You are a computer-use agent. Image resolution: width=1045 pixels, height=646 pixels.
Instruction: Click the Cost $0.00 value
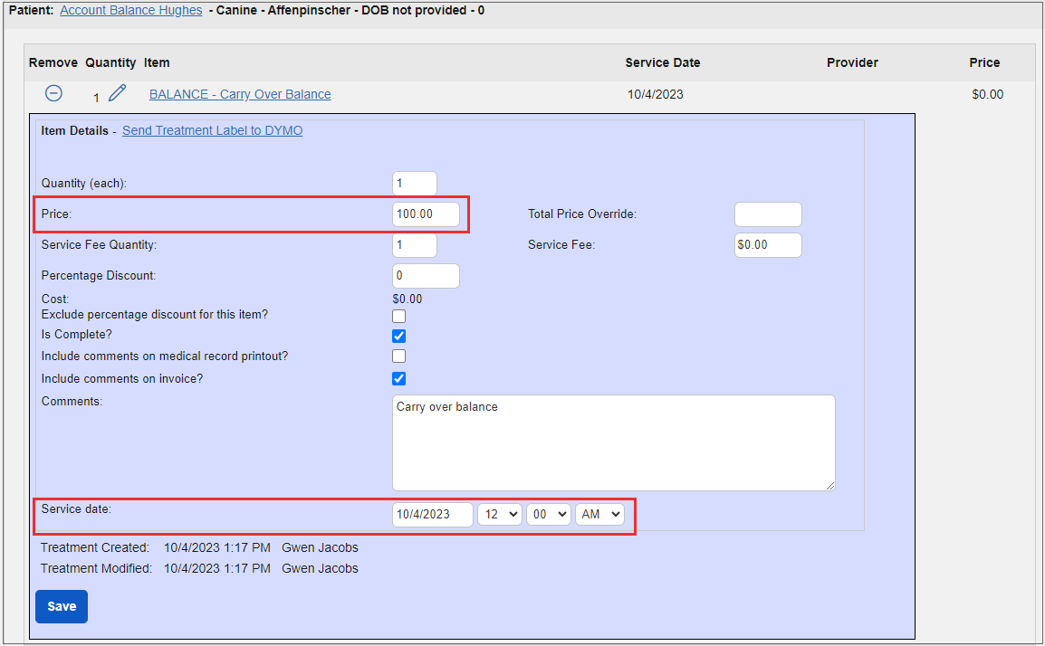point(407,299)
